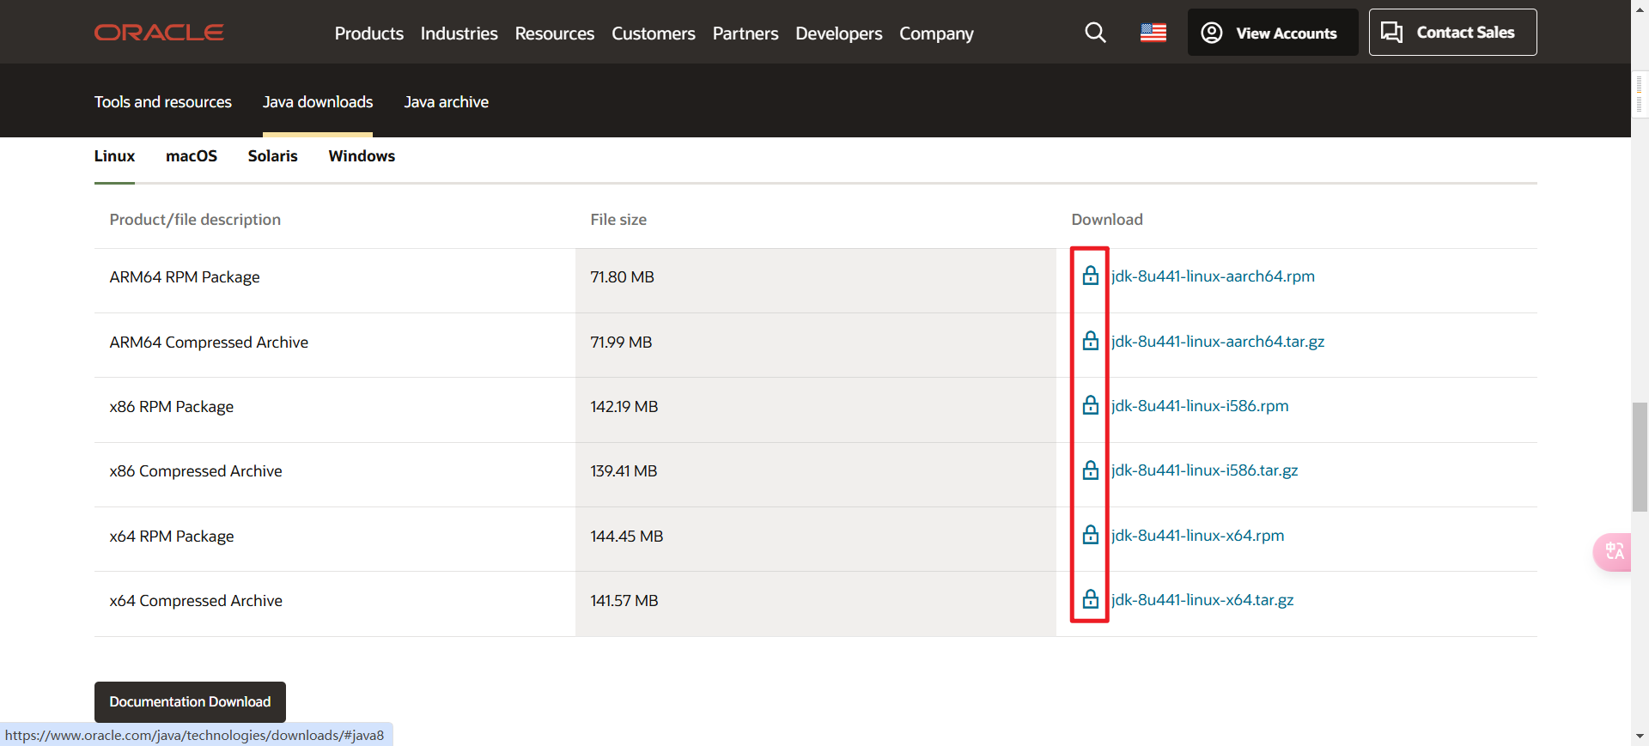Open the Customers menu
The width and height of the screenshot is (1649, 746).
(654, 33)
